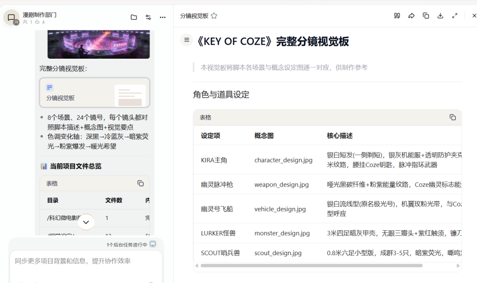Click the character_design.jpg cell
This screenshot has height=283, width=477.
283,160
